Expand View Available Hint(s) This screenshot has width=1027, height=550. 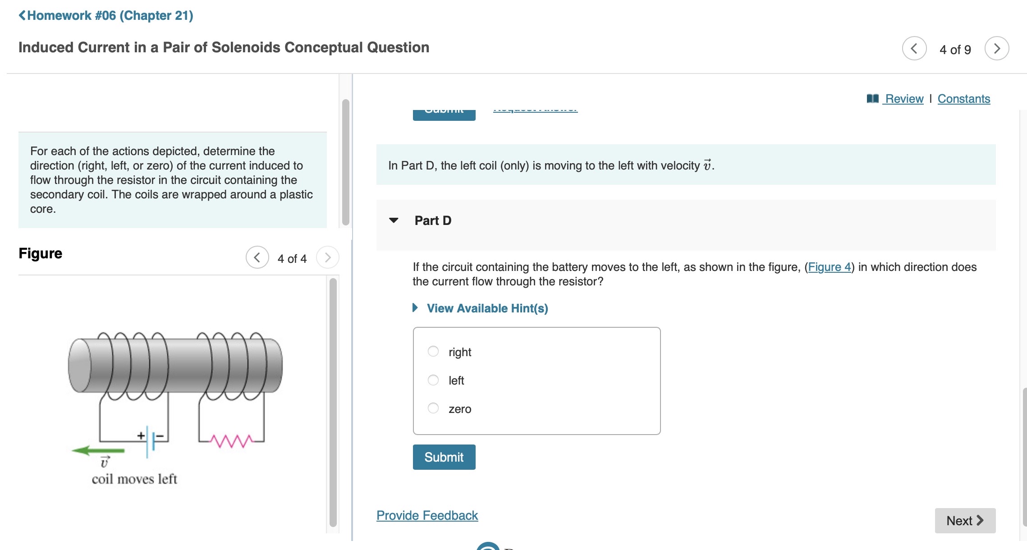click(x=487, y=308)
